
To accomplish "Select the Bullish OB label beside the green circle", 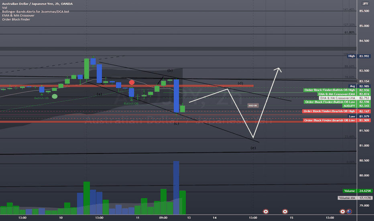I will (41, 98).
